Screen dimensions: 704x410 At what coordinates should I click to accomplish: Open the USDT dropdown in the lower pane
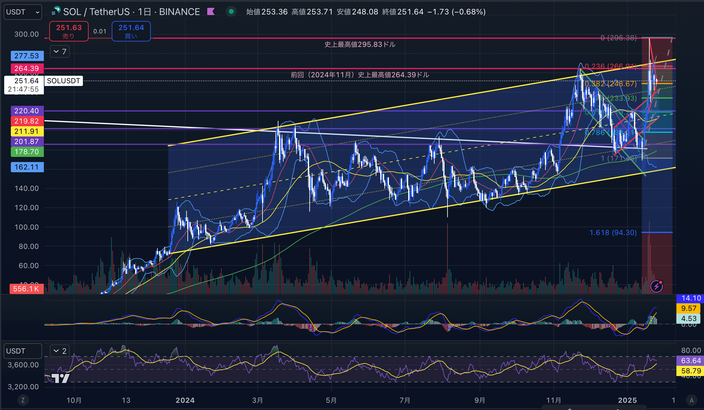[x=23, y=351]
